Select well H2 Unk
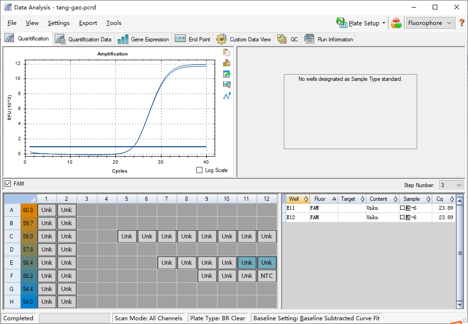Screen dimensions: 468x324 click(66, 301)
